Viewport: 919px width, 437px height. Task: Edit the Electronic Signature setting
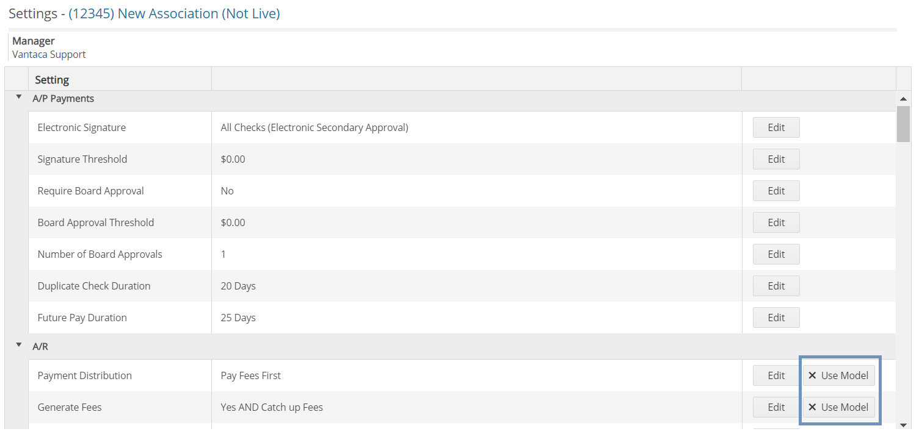[776, 127]
